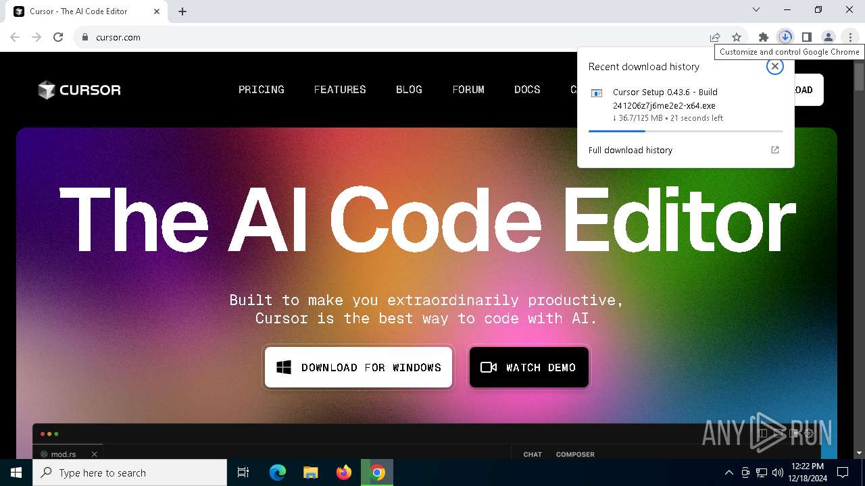Click the Cursor logo in the site header
The image size is (865, 486).
click(79, 90)
